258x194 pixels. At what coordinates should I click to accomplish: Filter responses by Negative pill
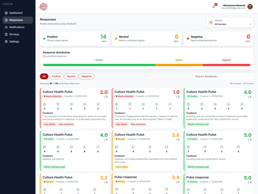point(86,76)
